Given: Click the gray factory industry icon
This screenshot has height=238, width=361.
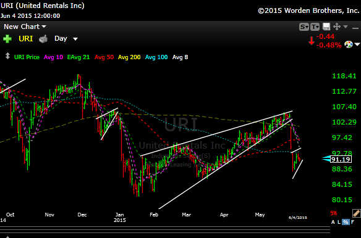Looking at the screenshot, I should [43, 39].
